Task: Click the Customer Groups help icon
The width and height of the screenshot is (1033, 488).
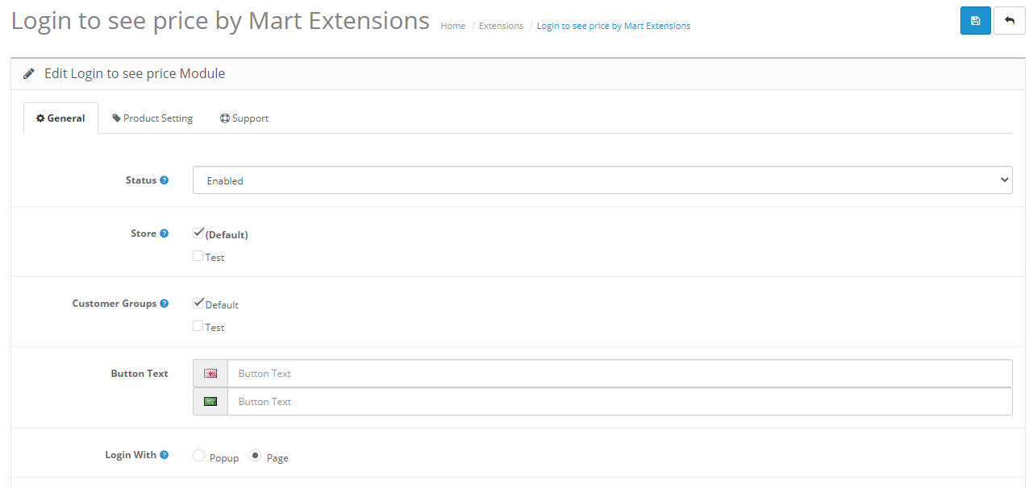Action: pos(165,304)
